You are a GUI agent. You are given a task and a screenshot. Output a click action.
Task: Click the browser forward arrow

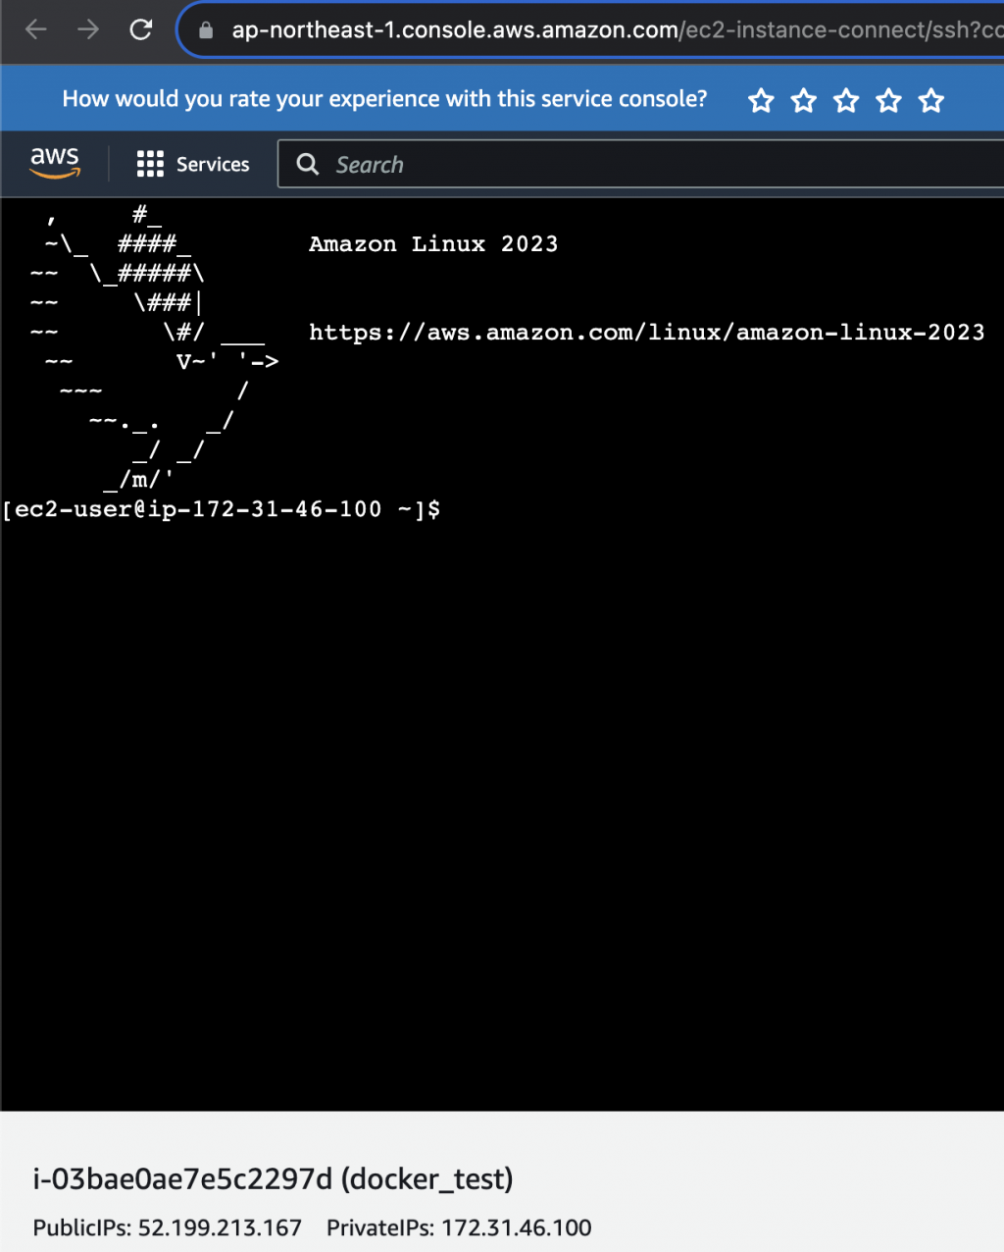88,29
